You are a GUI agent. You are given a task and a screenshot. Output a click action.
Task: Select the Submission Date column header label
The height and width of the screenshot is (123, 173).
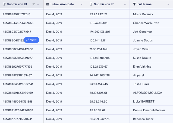[62, 4]
